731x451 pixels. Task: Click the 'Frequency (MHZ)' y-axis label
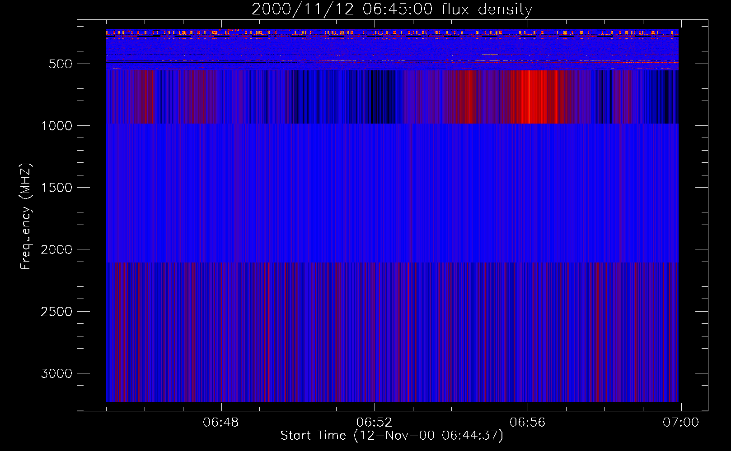(26, 216)
